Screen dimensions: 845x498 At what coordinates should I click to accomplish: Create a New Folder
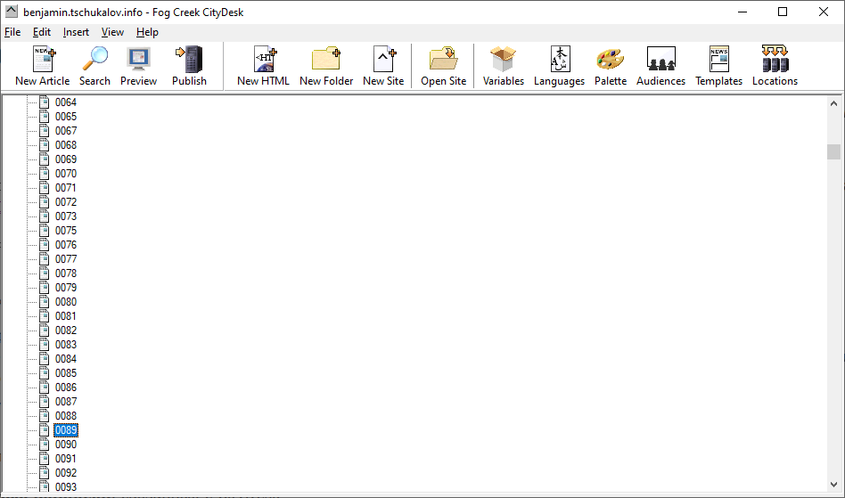pyautogui.click(x=326, y=66)
